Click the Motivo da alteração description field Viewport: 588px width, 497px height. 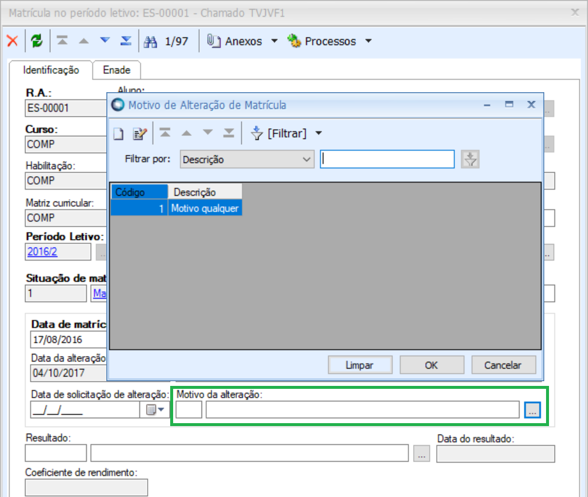point(363,410)
